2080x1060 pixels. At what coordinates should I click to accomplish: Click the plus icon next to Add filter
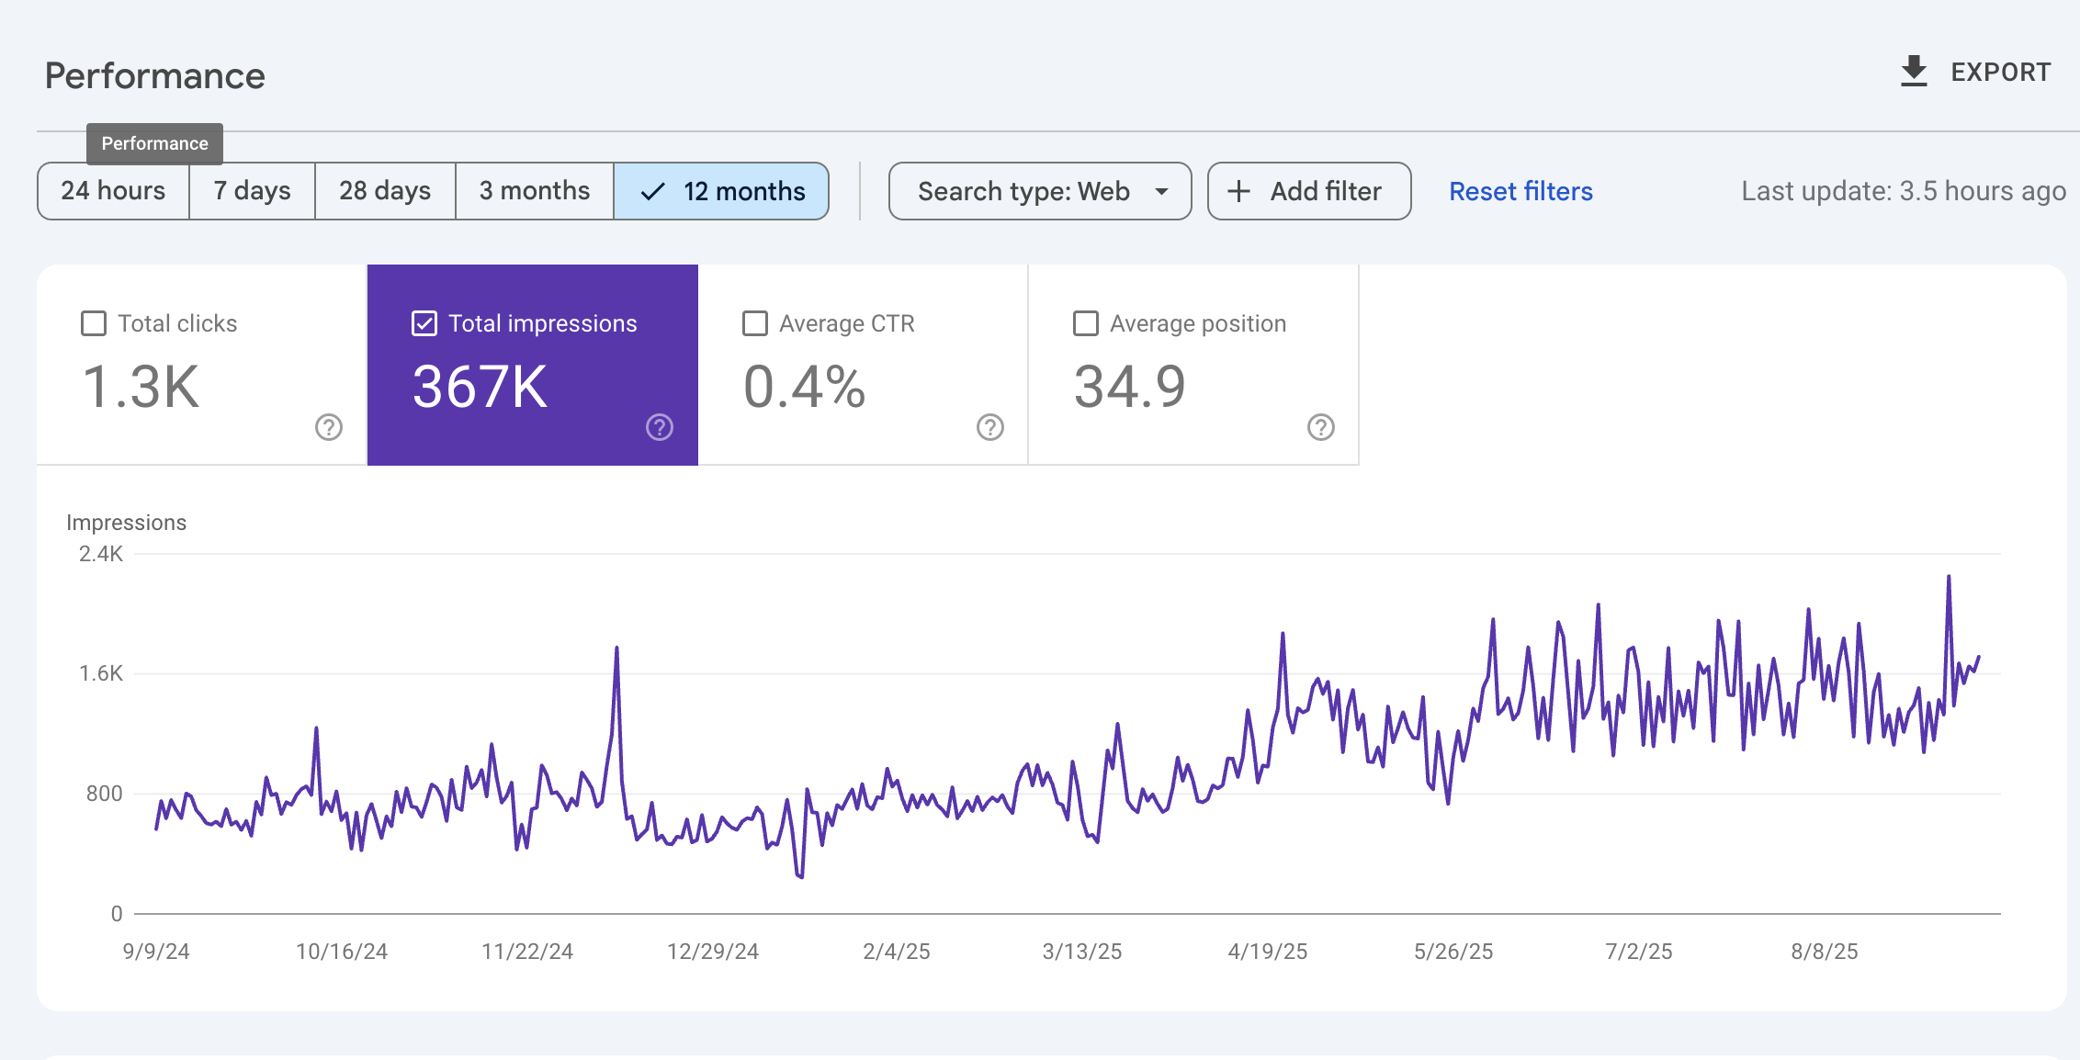coord(1238,191)
